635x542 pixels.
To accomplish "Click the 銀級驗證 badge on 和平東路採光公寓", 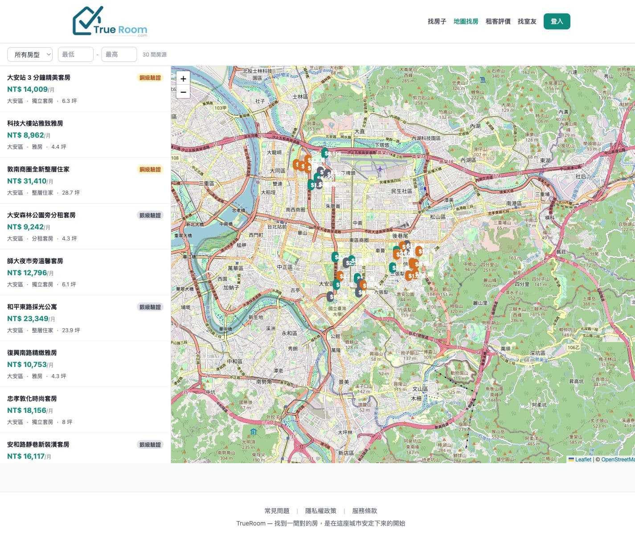I will tap(150, 307).
